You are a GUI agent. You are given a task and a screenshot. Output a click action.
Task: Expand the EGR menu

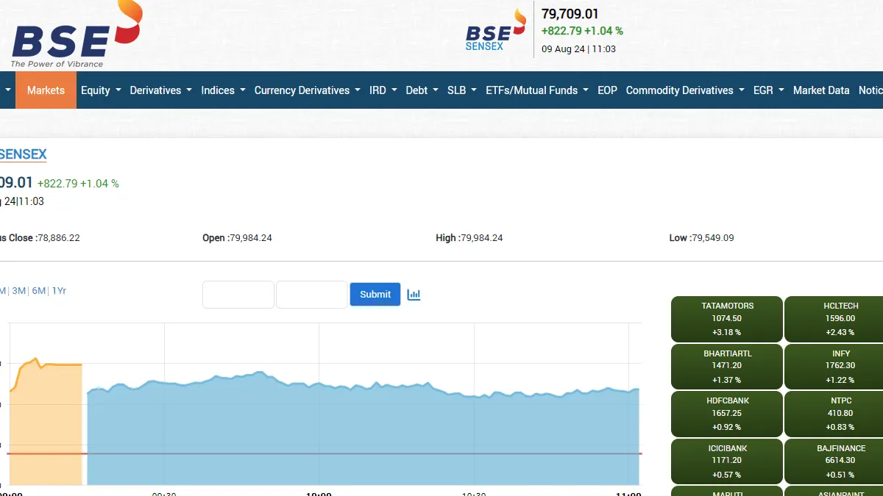(x=769, y=90)
